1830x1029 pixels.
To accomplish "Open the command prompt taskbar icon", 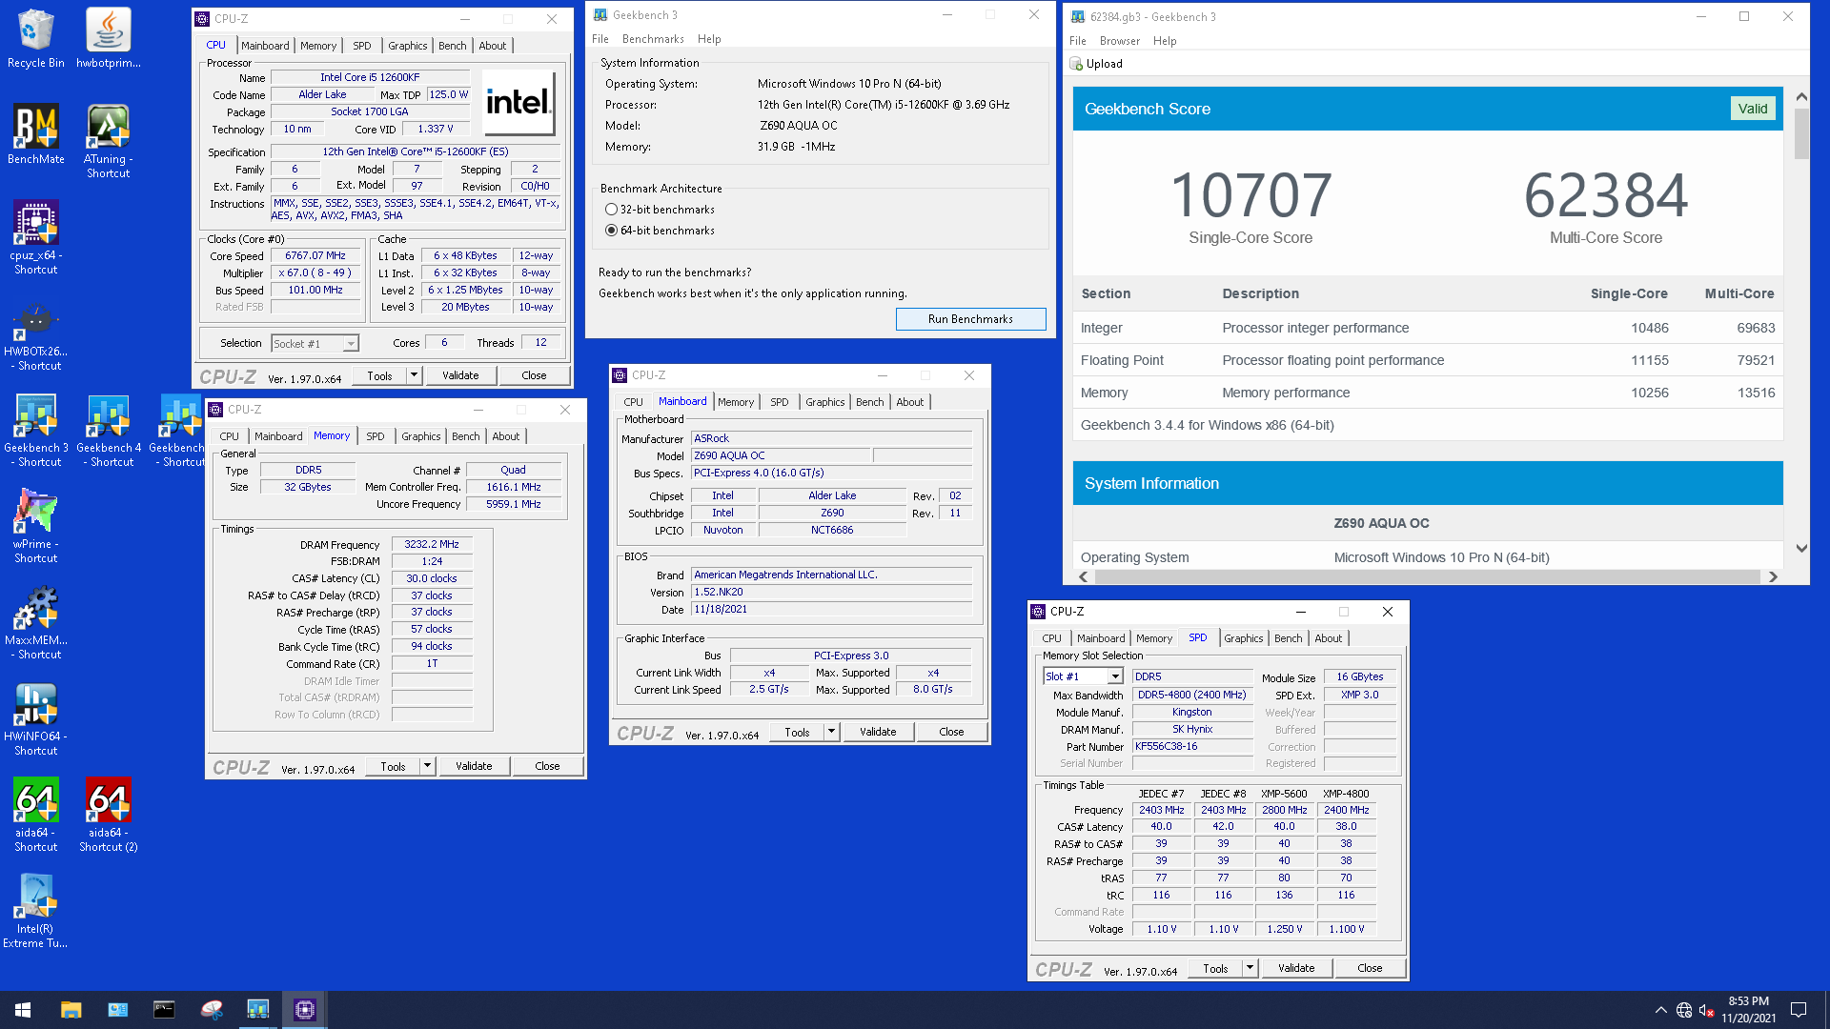I will [164, 1010].
